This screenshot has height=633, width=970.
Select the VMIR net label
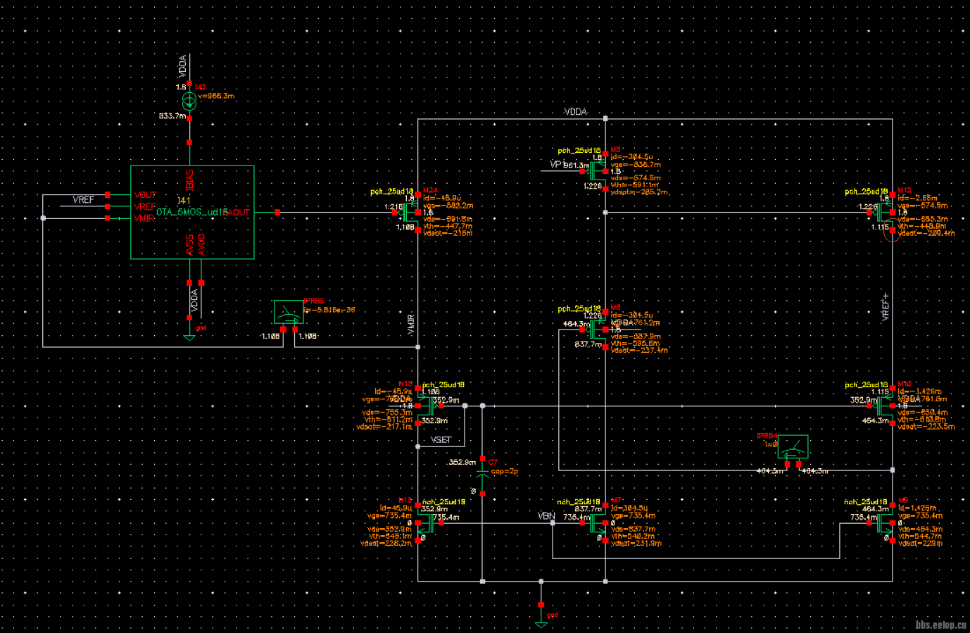click(411, 325)
